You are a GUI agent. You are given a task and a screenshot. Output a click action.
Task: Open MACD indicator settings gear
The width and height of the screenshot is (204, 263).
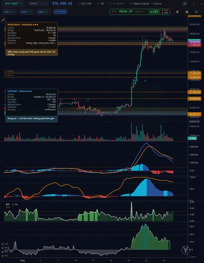pyautogui.click(x=3, y=248)
